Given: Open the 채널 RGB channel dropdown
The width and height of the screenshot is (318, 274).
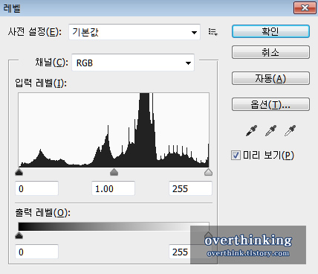Looking at the screenshot, I should coord(133,63).
